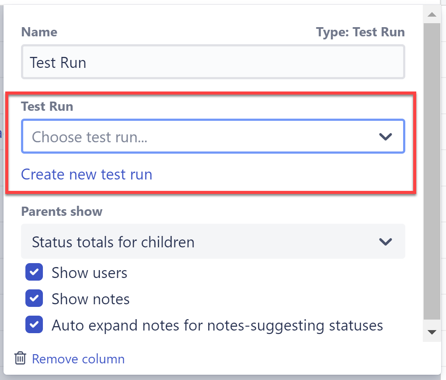
Task: Open the Status totals for children dropdown
Action: (213, 241)
